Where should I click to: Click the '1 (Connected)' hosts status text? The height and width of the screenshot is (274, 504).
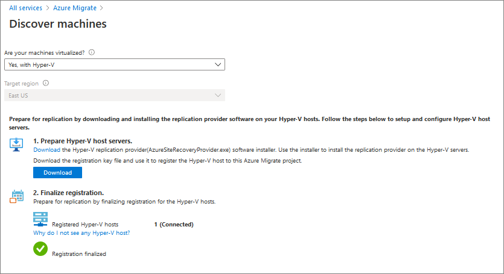pyautogui.click(x=174, y=225)
